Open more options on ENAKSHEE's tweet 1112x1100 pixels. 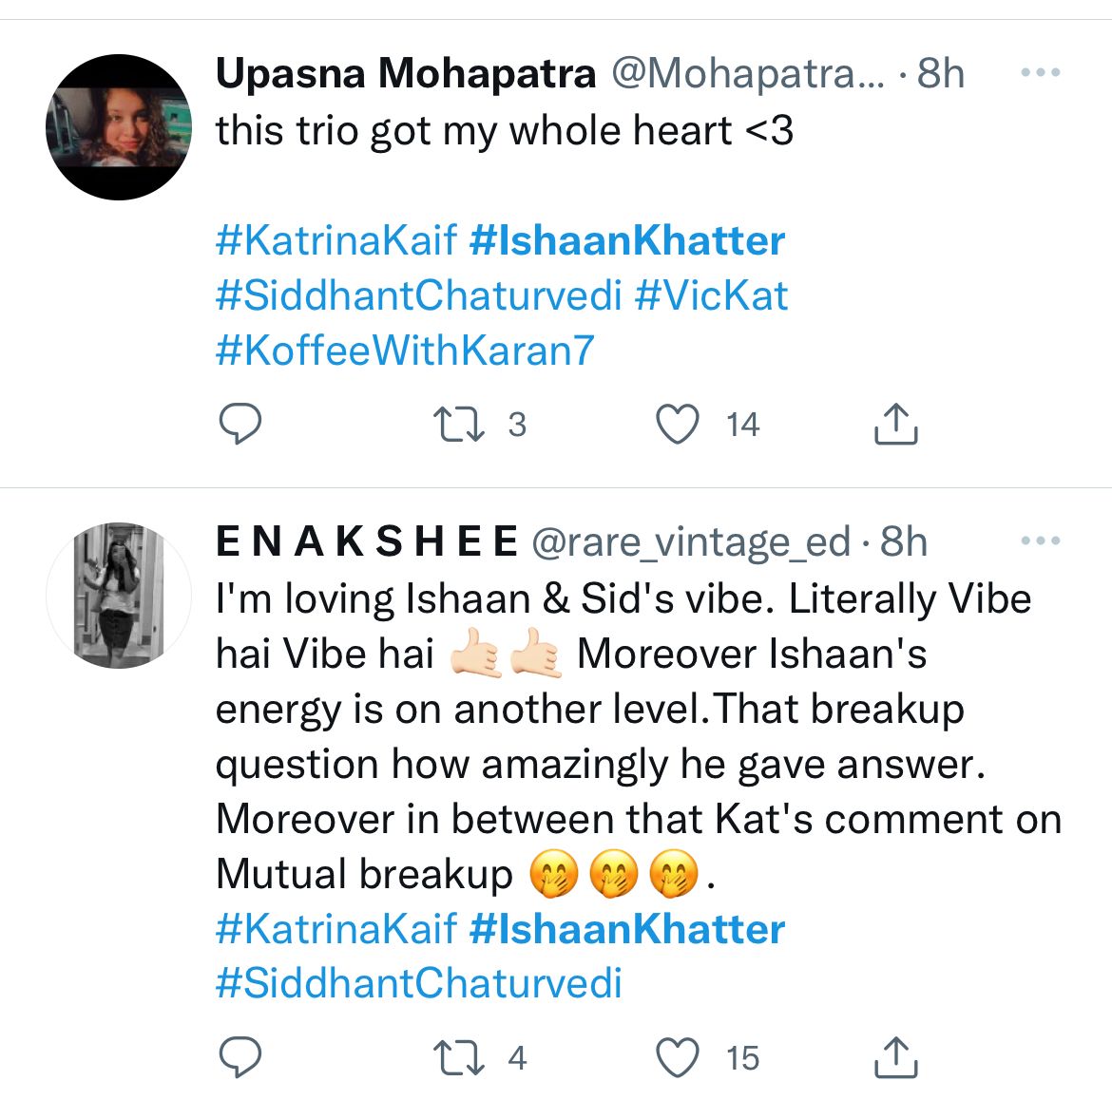[x=1040, y=541]
